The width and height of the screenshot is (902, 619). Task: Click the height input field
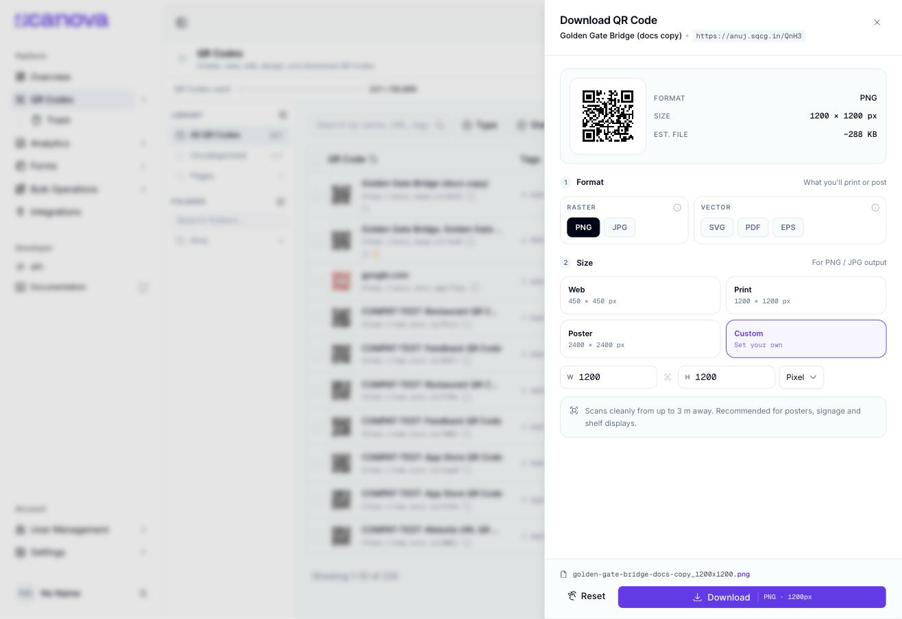coord(727,377)
